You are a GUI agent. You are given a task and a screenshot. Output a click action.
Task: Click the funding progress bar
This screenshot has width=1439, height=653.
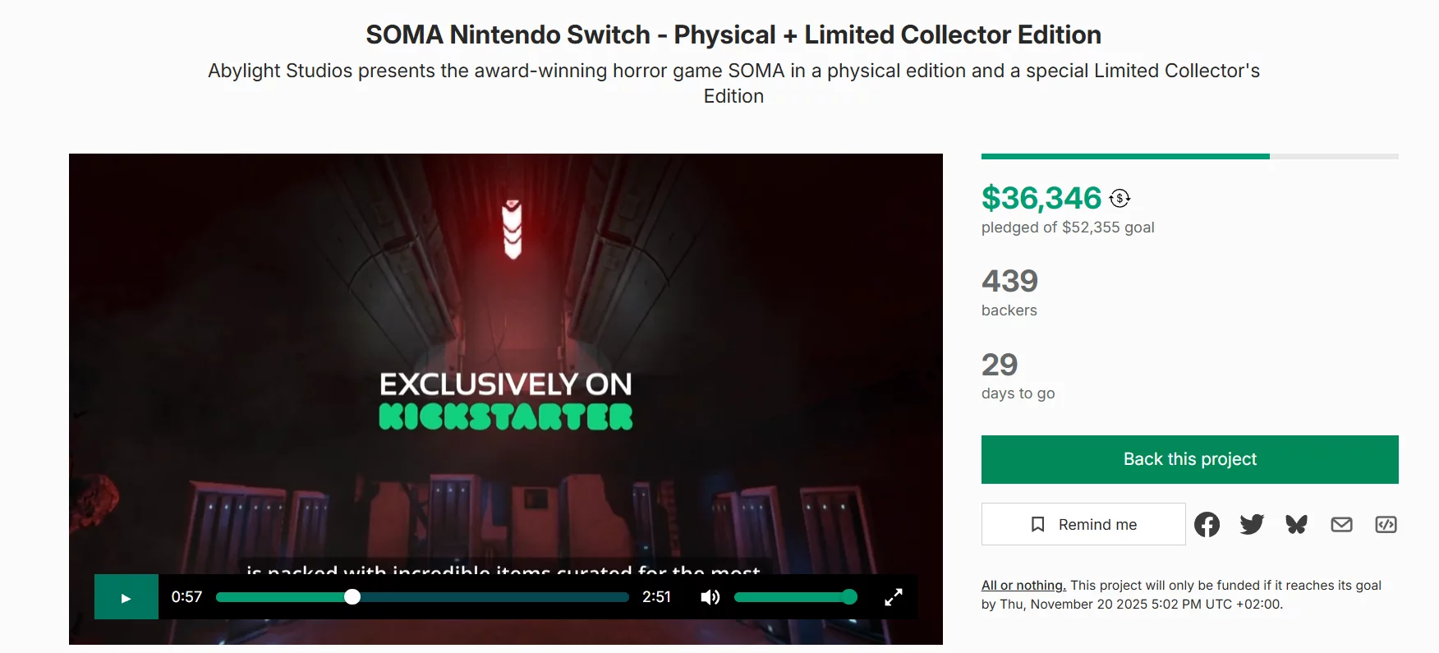[x=1189, y=156]
